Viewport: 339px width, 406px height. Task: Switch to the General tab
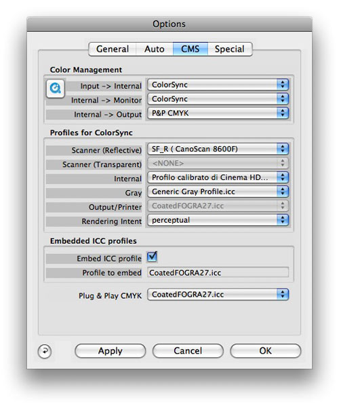[113, 49]
